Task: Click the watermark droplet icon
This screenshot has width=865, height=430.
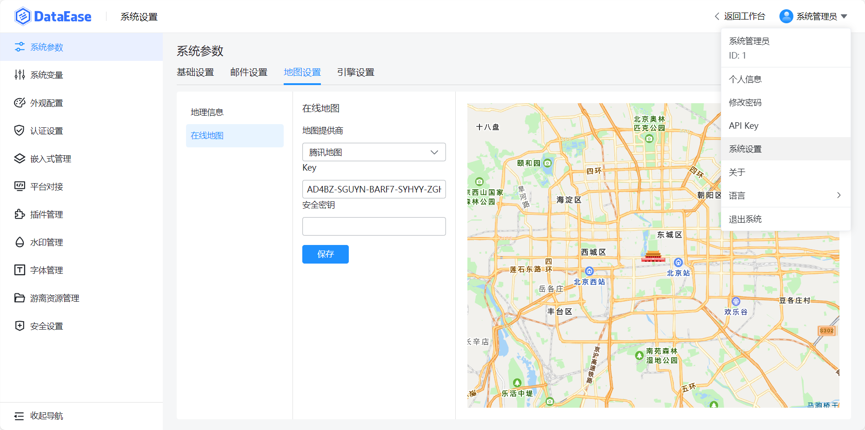Action: (20, 242)
